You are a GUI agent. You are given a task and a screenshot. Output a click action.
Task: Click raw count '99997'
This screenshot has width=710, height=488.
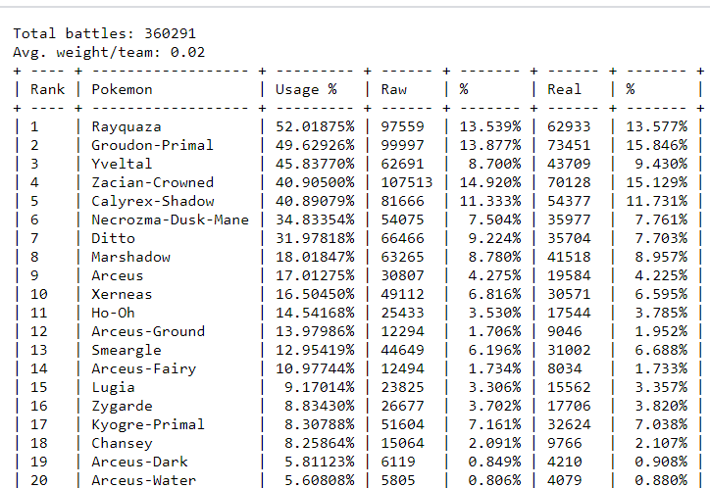point(402,145)
